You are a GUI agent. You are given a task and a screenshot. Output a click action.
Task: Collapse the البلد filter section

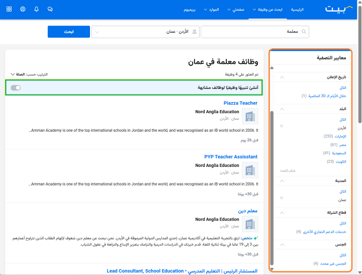coord(282,109)
